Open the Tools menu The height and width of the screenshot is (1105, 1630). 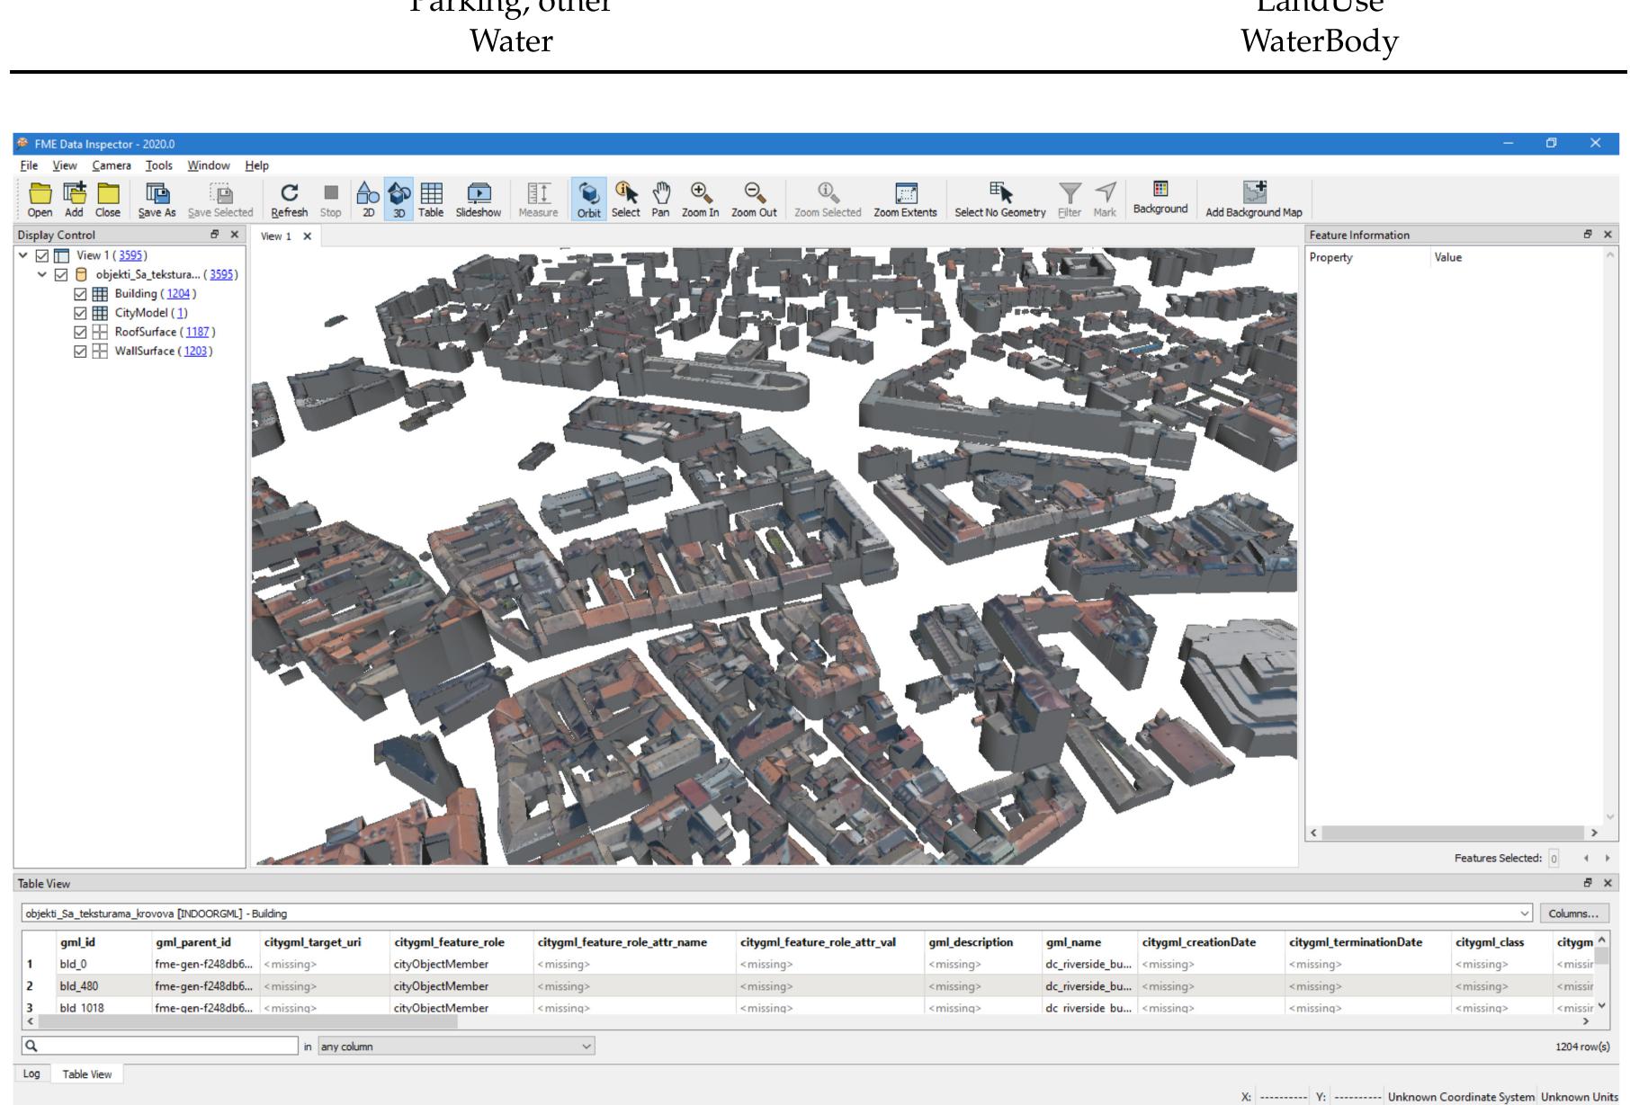coord(159,165)
